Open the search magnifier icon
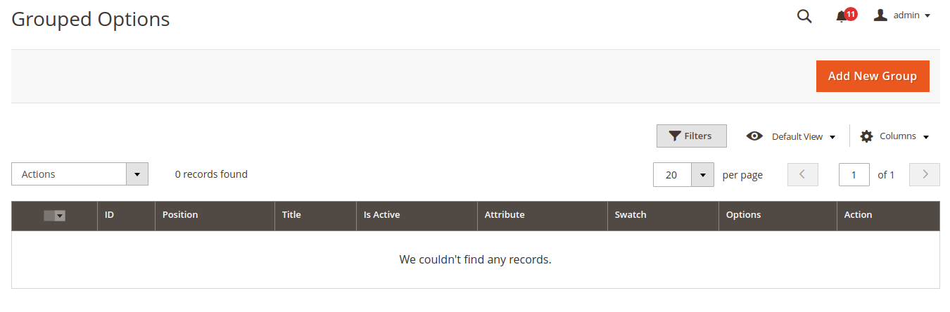This screenshot has width=950, height=312. coord(804,16)
